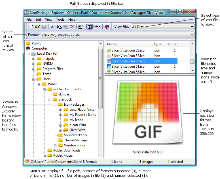220x179 pixels.
Task: Expand the Program Files folder node
Action: (x=33, y=69)
